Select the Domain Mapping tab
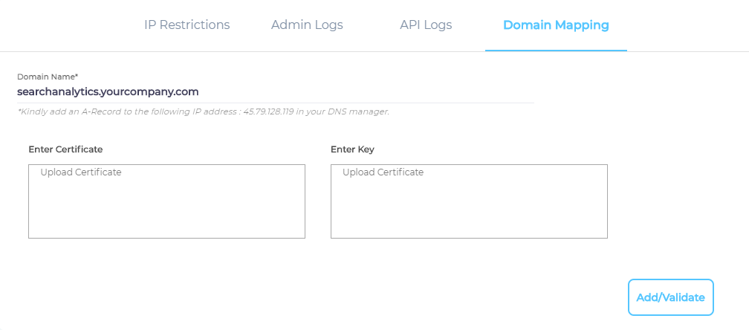This screenshot has height=330, width=749. click(x=556, y=25)
